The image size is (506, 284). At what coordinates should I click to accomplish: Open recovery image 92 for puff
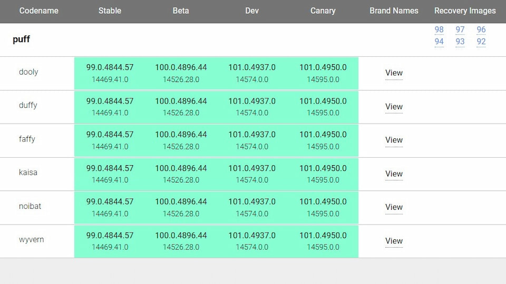pyautogui.click(x=481, y=42)
